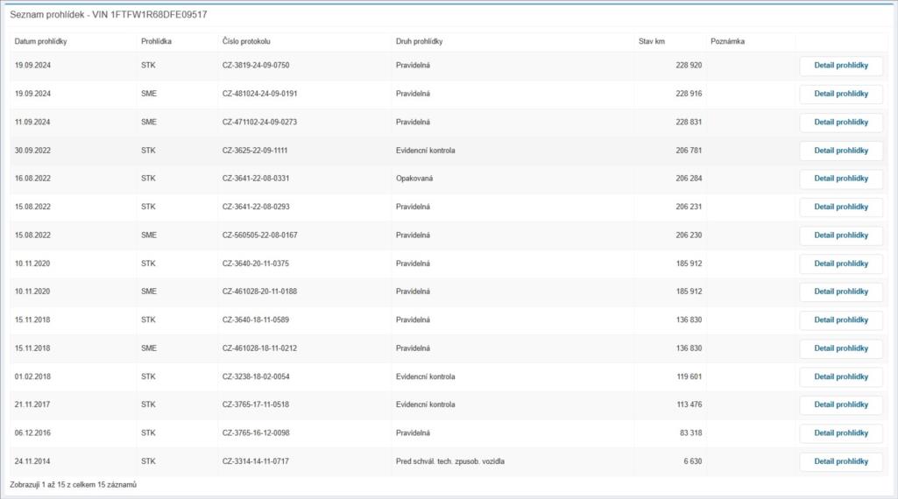The width and height of the screenshot is (898, 499).
Task: Open Detail prohlídky for Opakovaná inspection 16.08.2022
Action: pyautogui.click(x=840, y=179)
